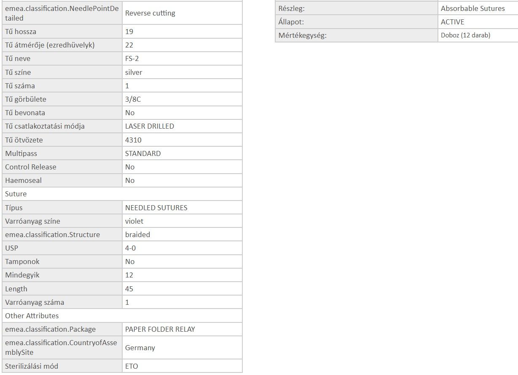Select the 'PAPER FOLDER RELAY' package value
Viewport: 518px width, 375px height.
tap(160, 329)
